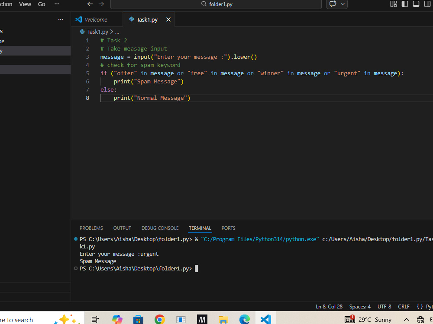Screen dimensions: 433x324
Task: Click the Python file icon in breadcrumb
Action: [82, 32]
